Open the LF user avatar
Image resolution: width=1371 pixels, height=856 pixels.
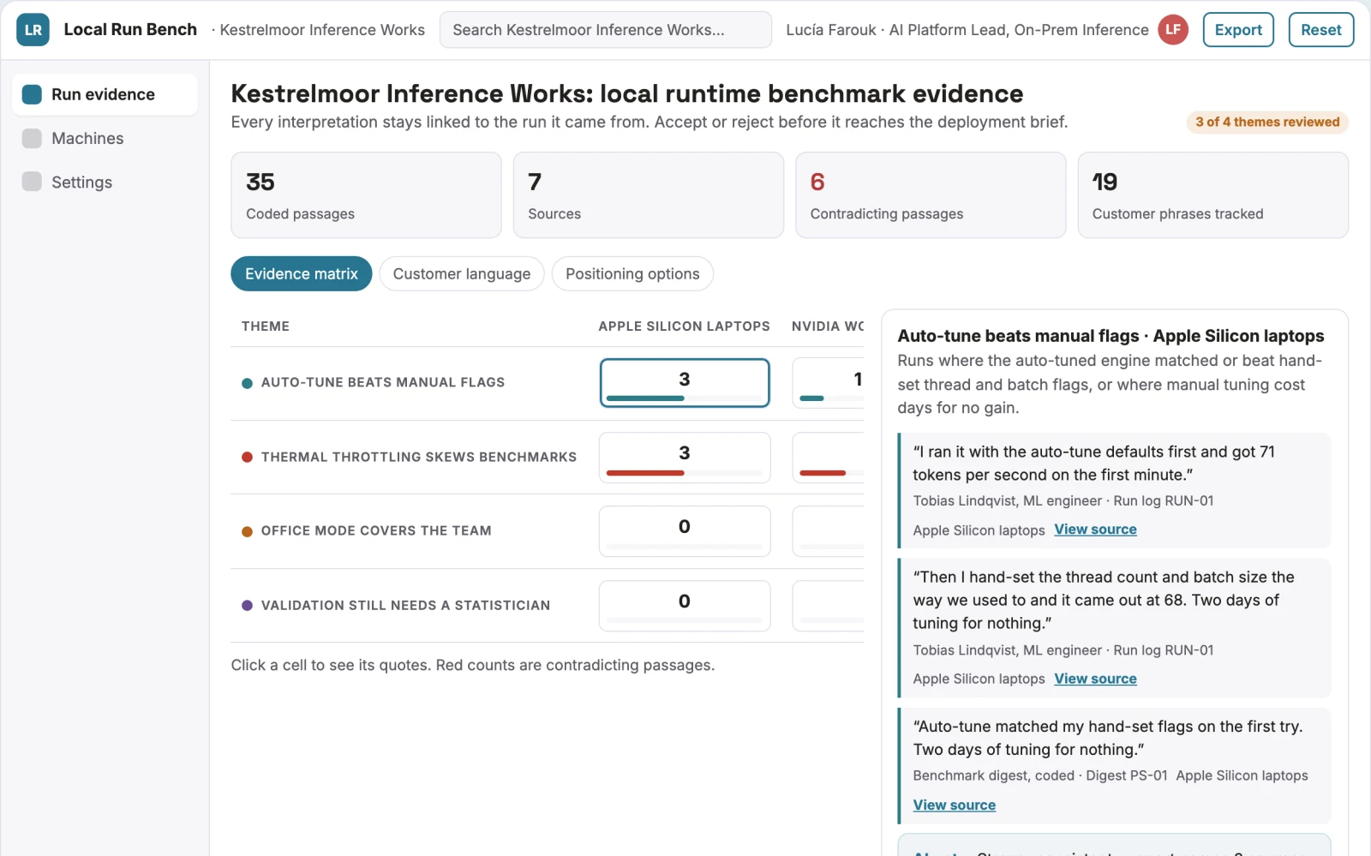pyautogui.click(x=1173, y=30)
